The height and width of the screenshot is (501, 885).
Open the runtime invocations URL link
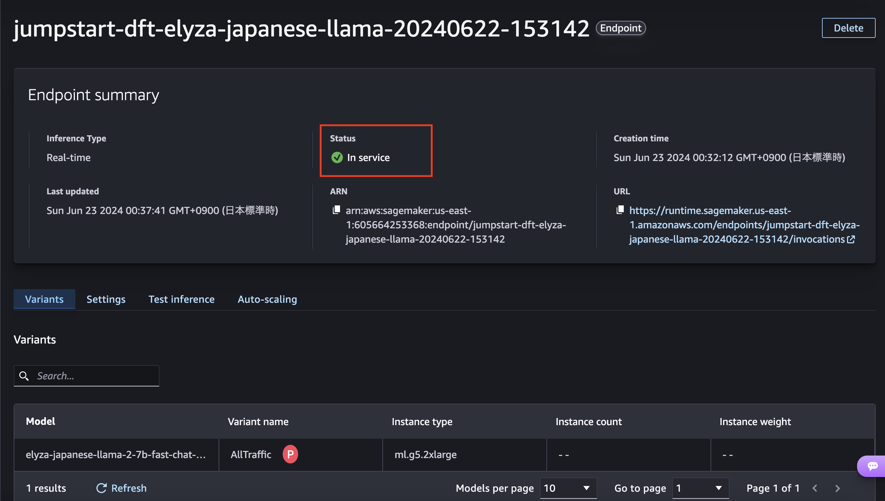[744, 225]
